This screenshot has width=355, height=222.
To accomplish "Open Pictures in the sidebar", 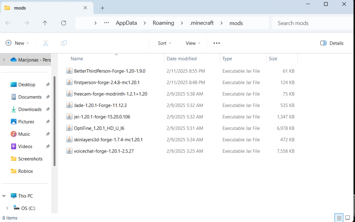I will [x=26, y=122].
